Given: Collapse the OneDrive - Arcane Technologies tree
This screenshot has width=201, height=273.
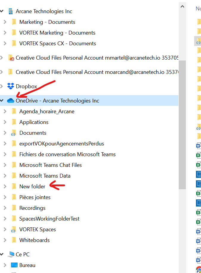Looking at the screenshot, I should [2, 101].
